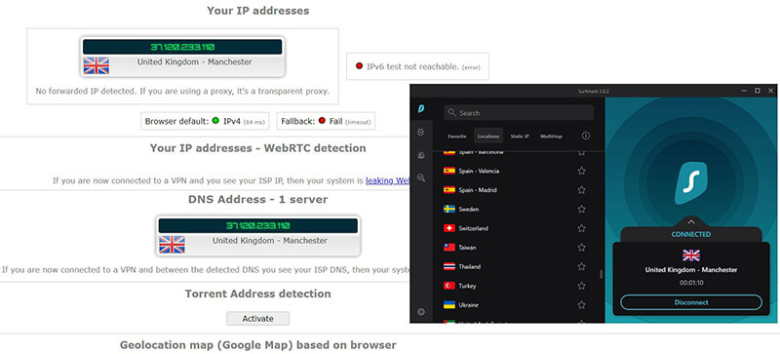
Task: Favorite Turkey with its star
Action: (581, 286)
